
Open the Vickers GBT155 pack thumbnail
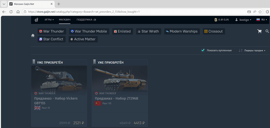[x=59, y=78]
